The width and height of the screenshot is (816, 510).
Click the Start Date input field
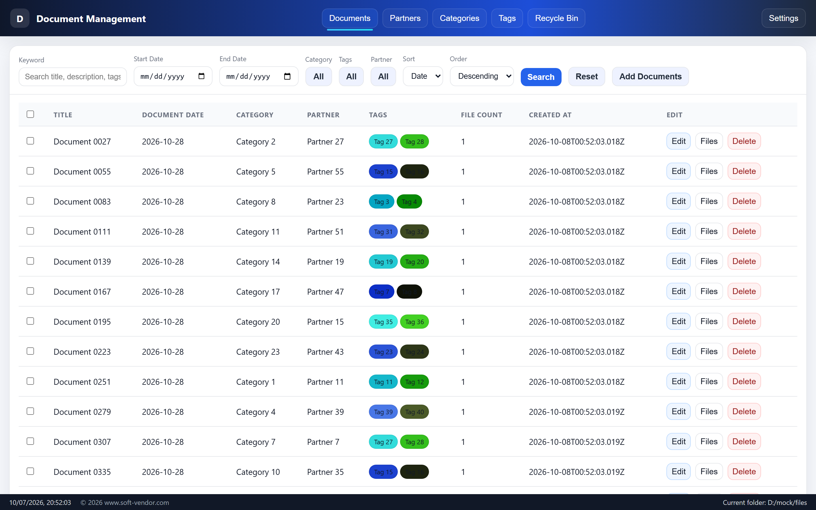tap(173, 76)
